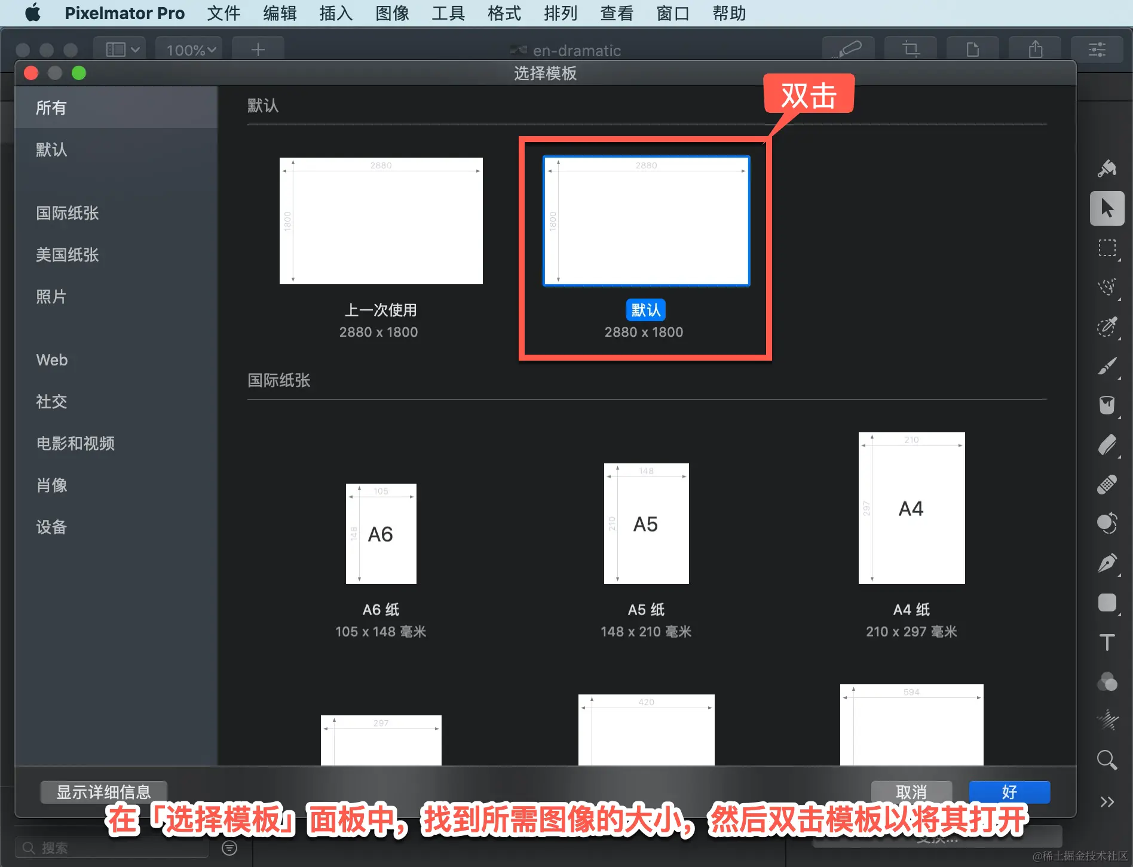Select the Repair bandage tool

pos(1107,484)
